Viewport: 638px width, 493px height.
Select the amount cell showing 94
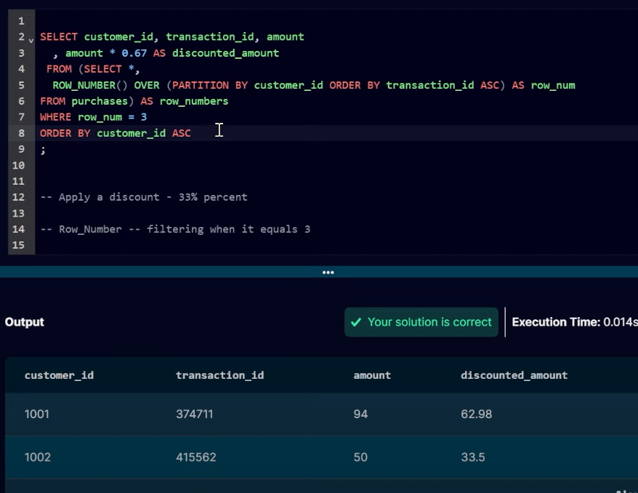360,414
